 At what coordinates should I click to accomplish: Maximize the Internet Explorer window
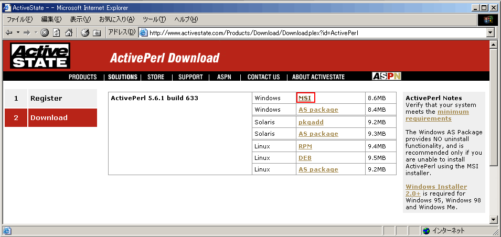tap(484, 8)
